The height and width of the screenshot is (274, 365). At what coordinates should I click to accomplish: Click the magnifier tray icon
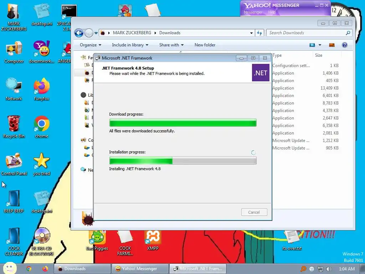tap(303, 269)
